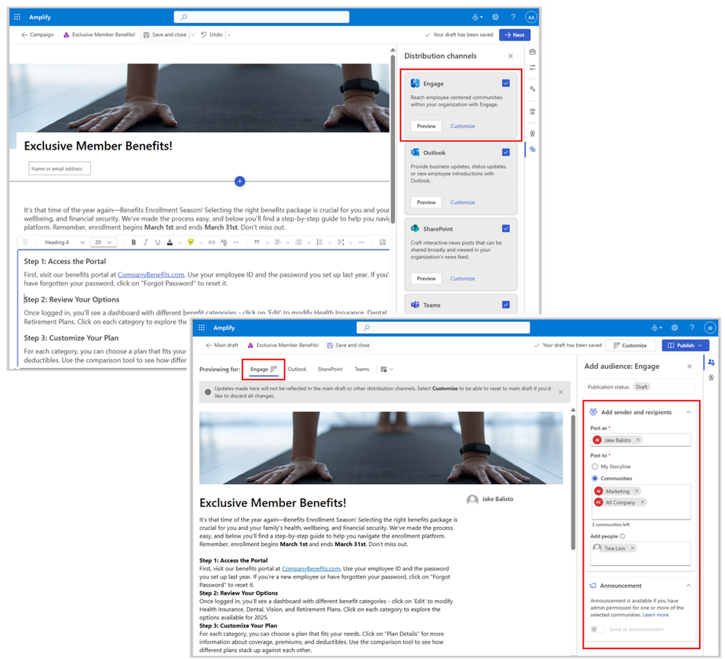Click the blue plus add-section button
Viewport: 725px width, 659px height.
[x=240, y=181]
